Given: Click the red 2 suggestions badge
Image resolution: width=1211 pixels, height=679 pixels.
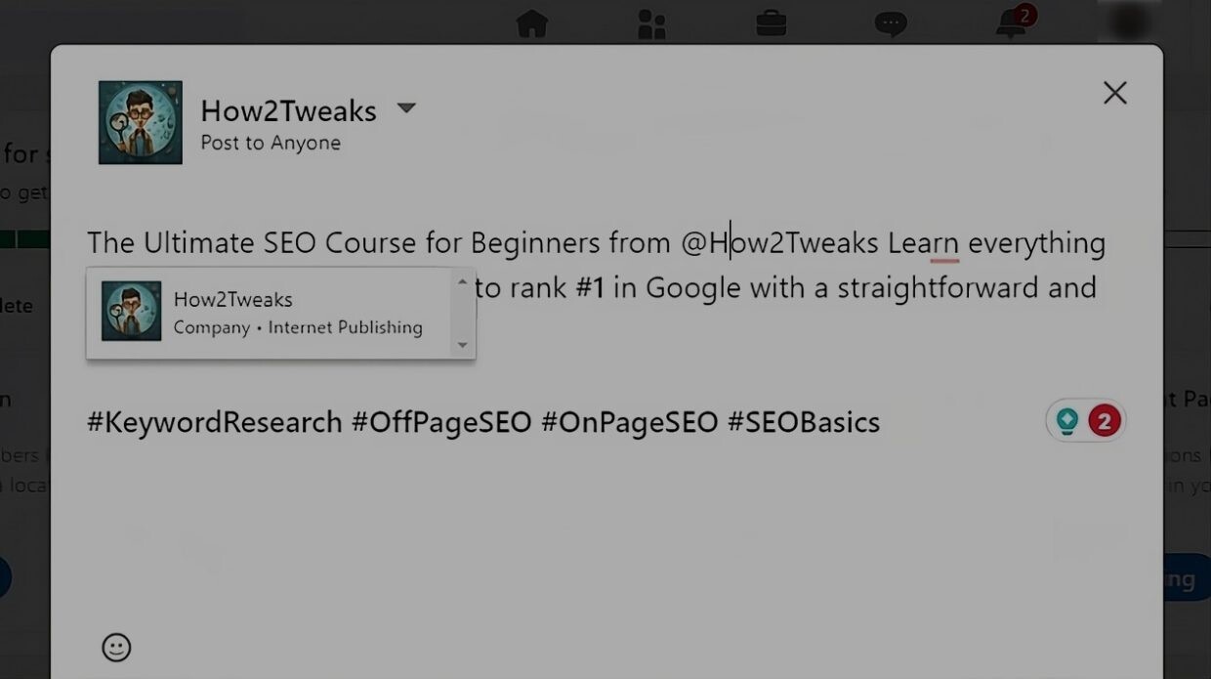Looking at the screenshot, I should pos(1105,421).
